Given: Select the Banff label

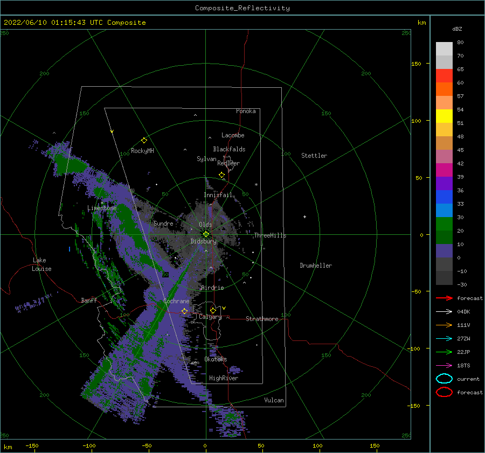Looking at the screenshot, I should tap(89, 300).
